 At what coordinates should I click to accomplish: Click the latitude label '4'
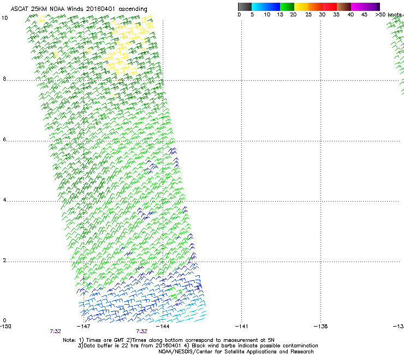click(4, 200)
